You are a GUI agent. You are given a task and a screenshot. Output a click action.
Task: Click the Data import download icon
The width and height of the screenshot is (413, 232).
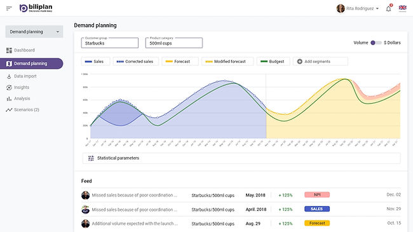9,76
